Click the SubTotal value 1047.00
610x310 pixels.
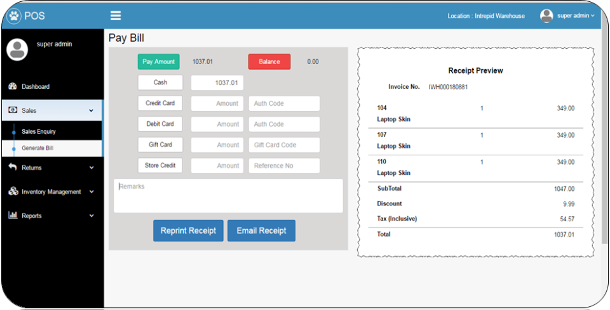[564, 189]
